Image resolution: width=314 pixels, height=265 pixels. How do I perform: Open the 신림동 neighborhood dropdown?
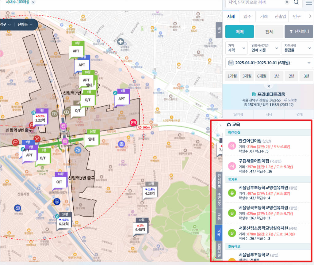click(x=25, y=25)
